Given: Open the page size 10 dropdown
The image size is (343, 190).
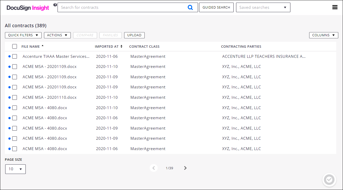Looking at the screenshot, I should pyautogui.click(x=15, y=169).
